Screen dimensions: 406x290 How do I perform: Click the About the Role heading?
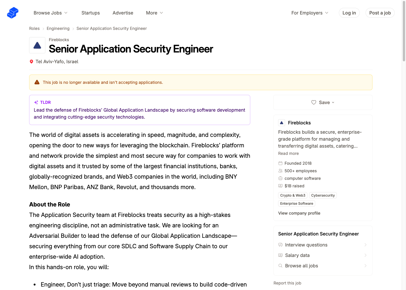click(x=50, y=204)
